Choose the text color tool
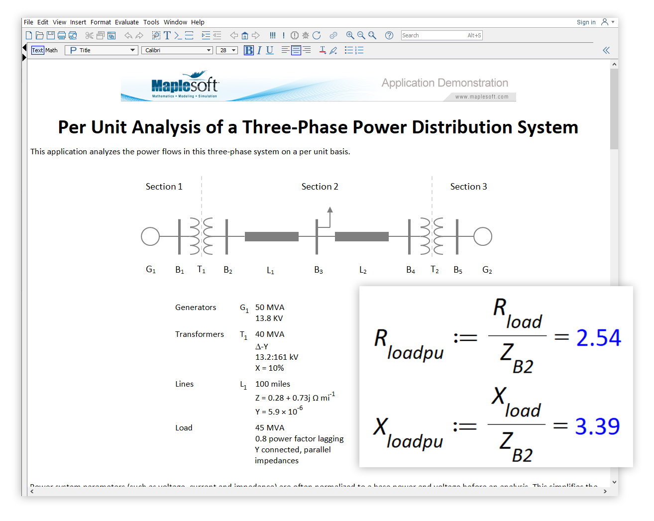Viewport: 654px width, 521px height. point(323,50)
